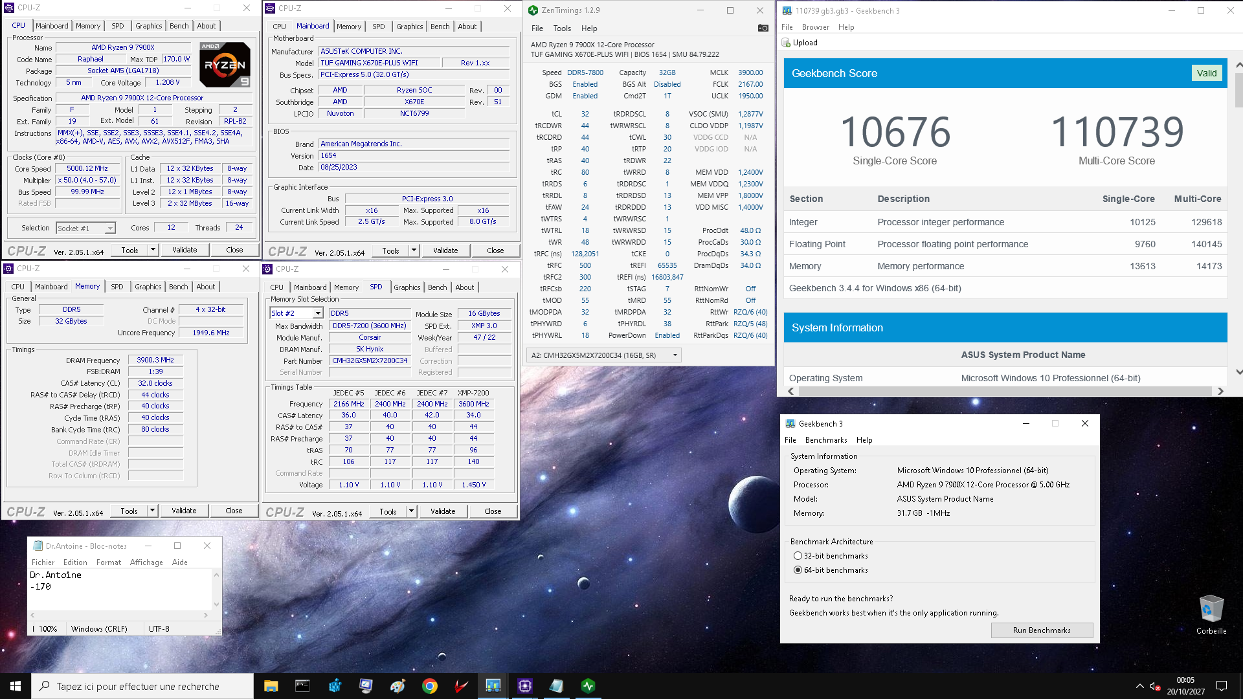Open the notification center icon
This screenshot has width=1243, height=699.
(1222, 686)
